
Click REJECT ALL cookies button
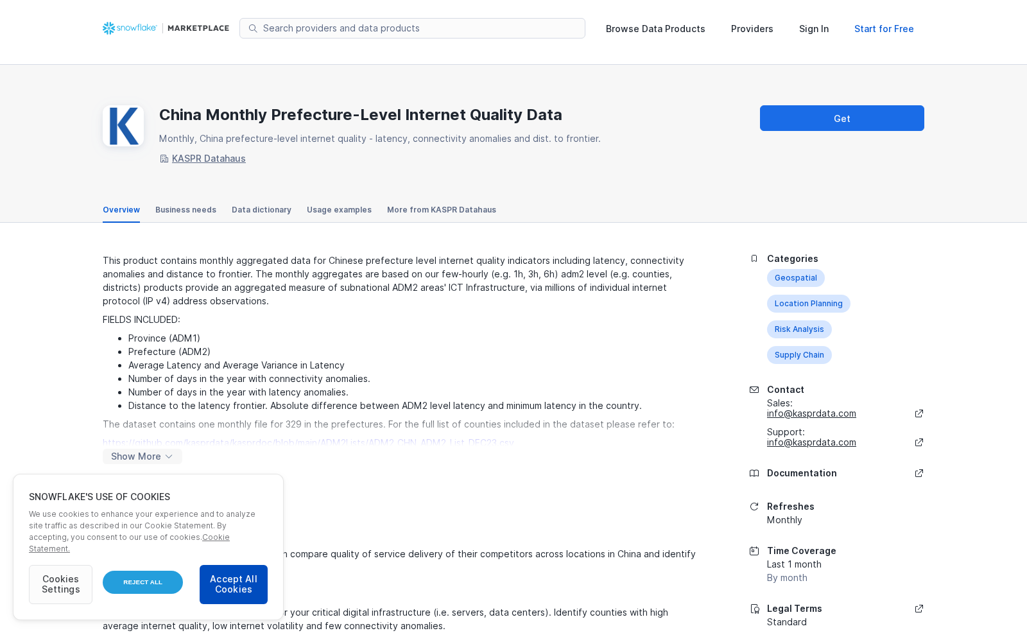(x=142, y=582)
